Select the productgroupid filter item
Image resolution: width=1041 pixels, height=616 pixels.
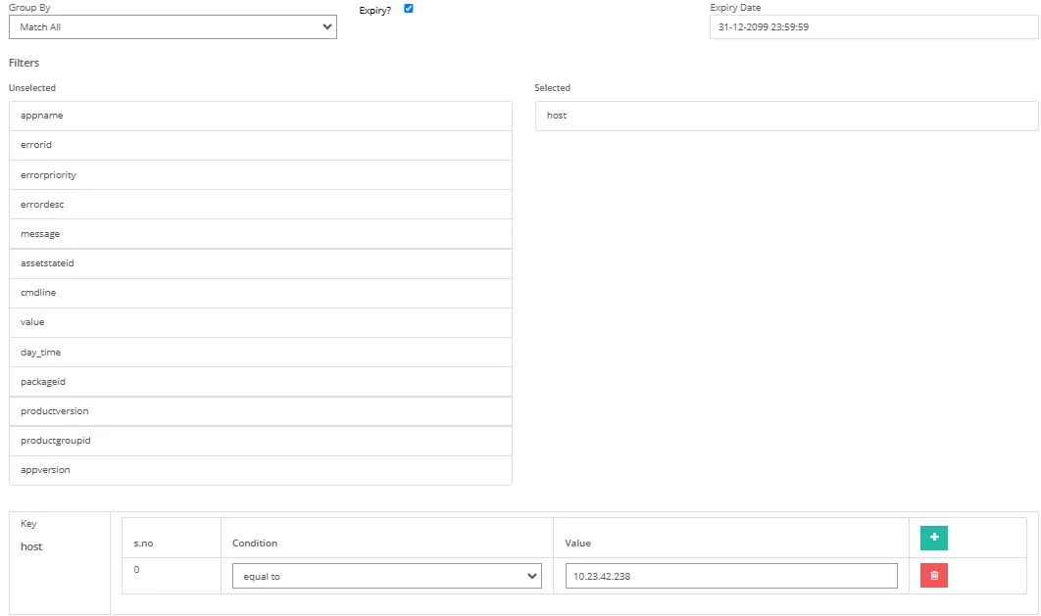pyautogui.click(x=260, y=441)
